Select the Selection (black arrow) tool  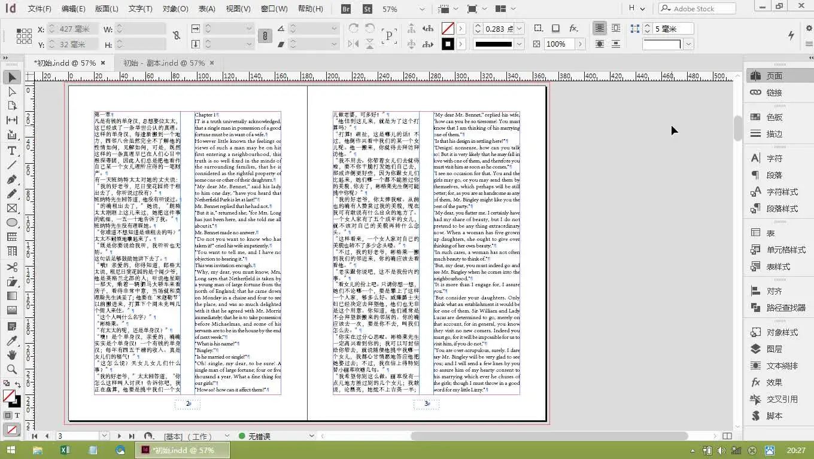12,77
